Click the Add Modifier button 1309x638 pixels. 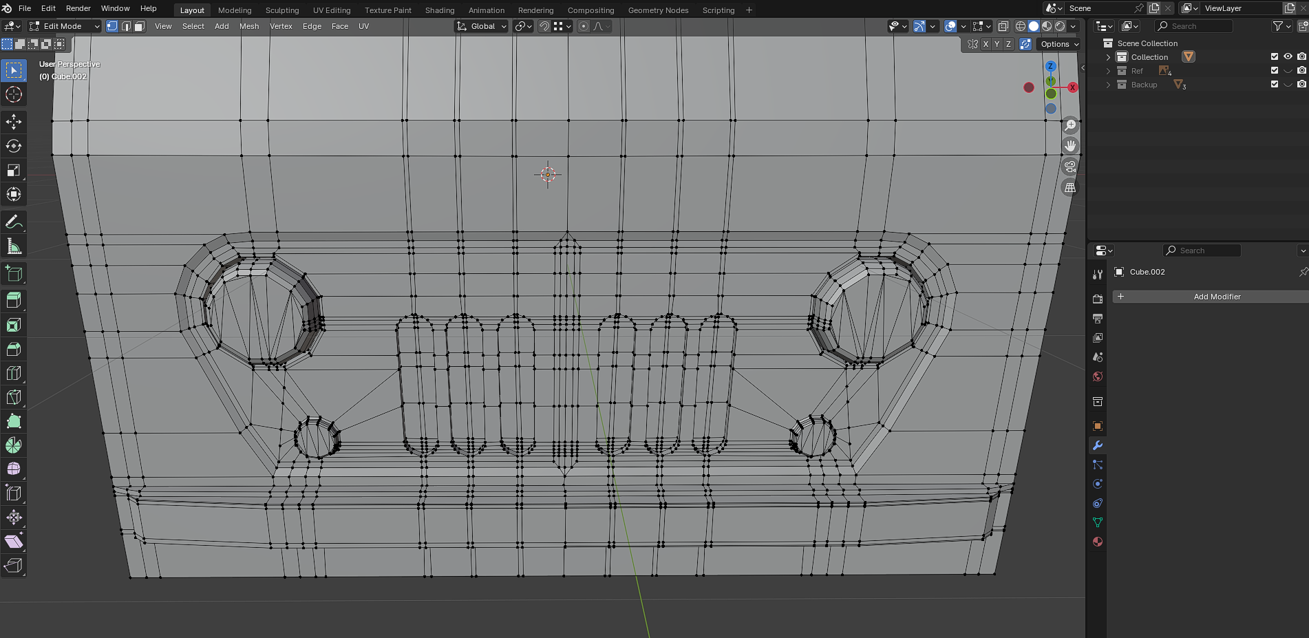point(1211,297)
